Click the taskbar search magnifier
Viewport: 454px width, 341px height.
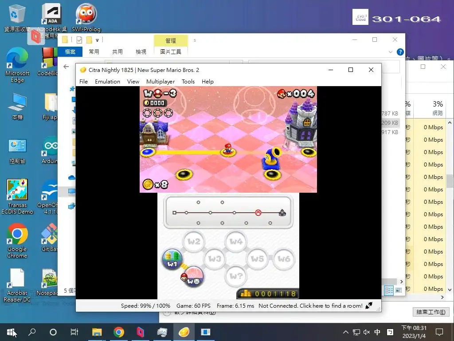click(32, 332)
